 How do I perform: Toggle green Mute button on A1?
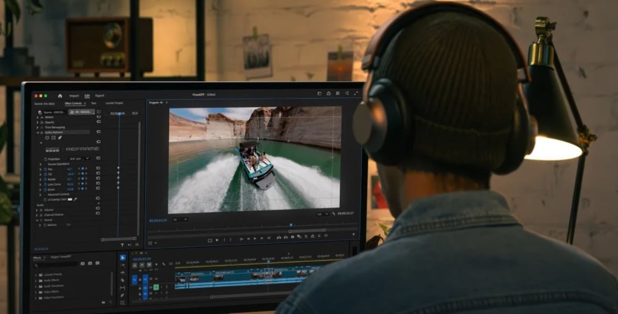(x=156, y=288)
